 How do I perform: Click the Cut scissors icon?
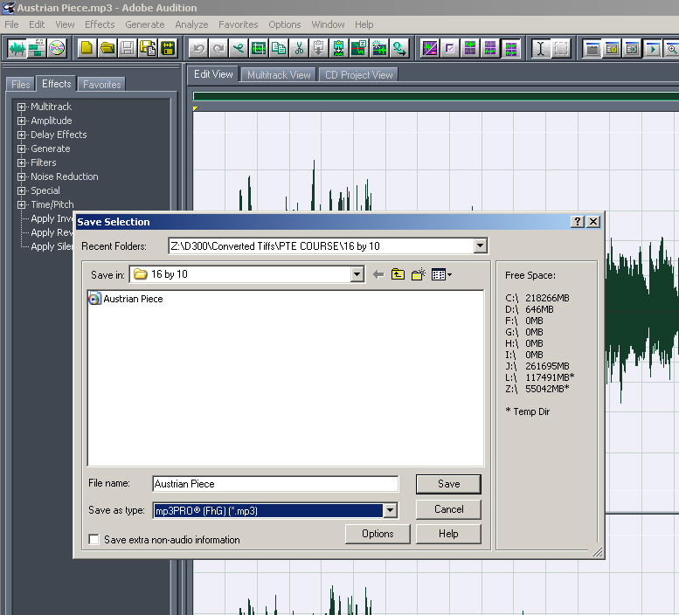[x=298, y=48]
